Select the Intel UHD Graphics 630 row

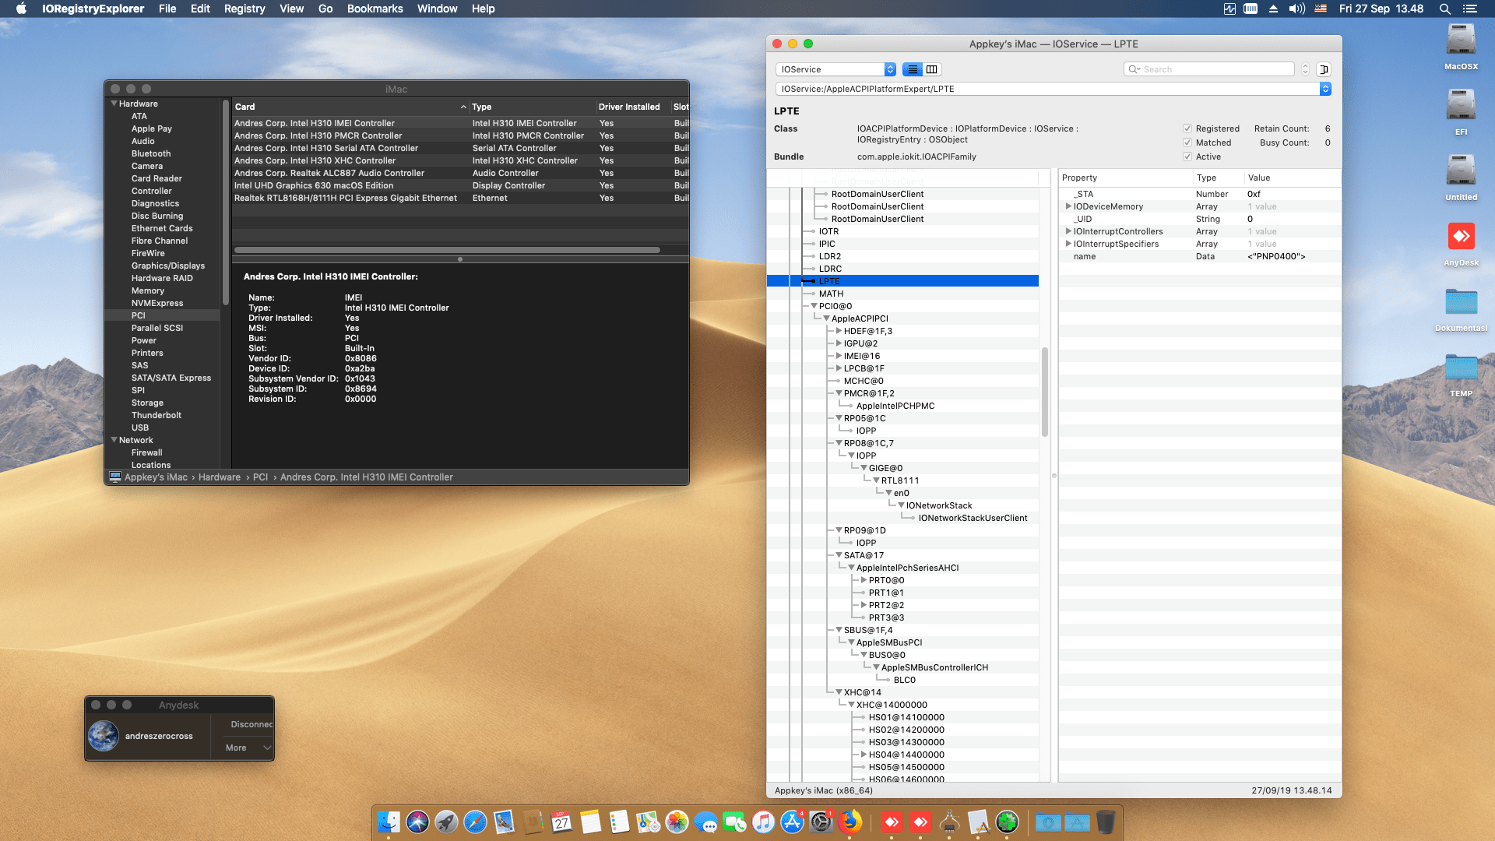(460, 185)
